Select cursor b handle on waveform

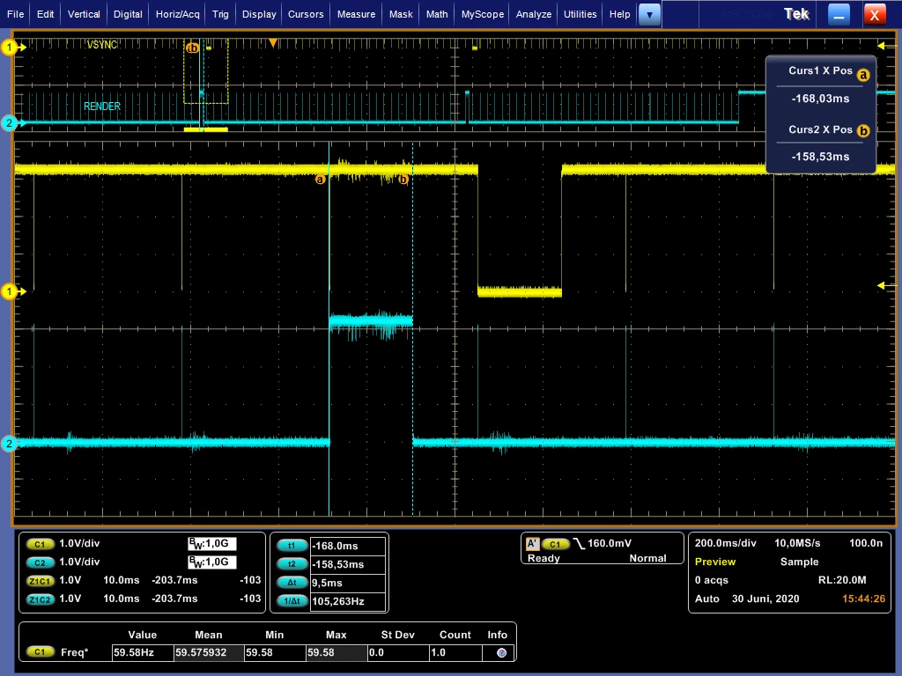coord(403,180)
